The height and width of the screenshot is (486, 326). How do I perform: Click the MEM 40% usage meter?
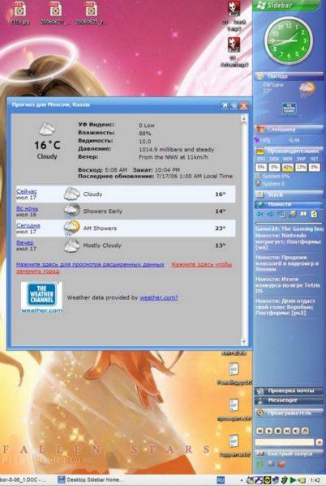288,168
